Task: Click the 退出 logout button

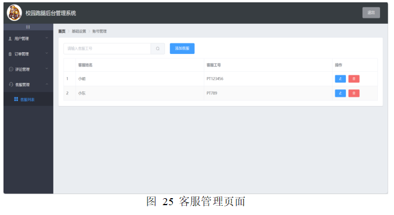Action: (371, 13)
